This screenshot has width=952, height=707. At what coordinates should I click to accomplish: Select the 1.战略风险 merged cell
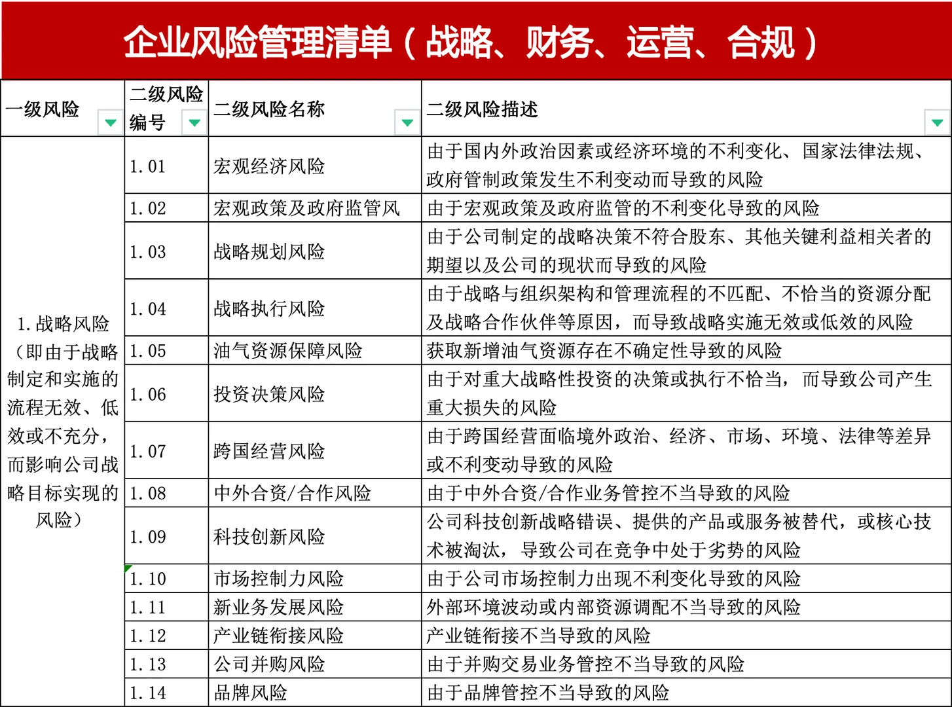63,419
